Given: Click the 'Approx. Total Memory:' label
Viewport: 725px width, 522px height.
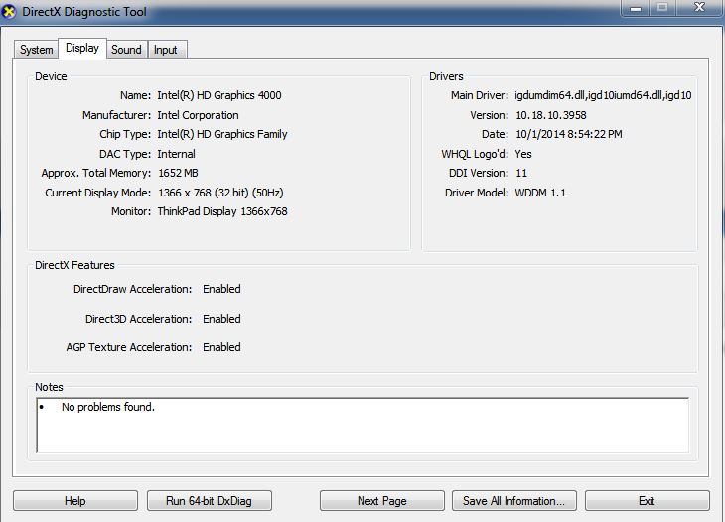Looking at the screenshot, I should (x=96, y=174).
